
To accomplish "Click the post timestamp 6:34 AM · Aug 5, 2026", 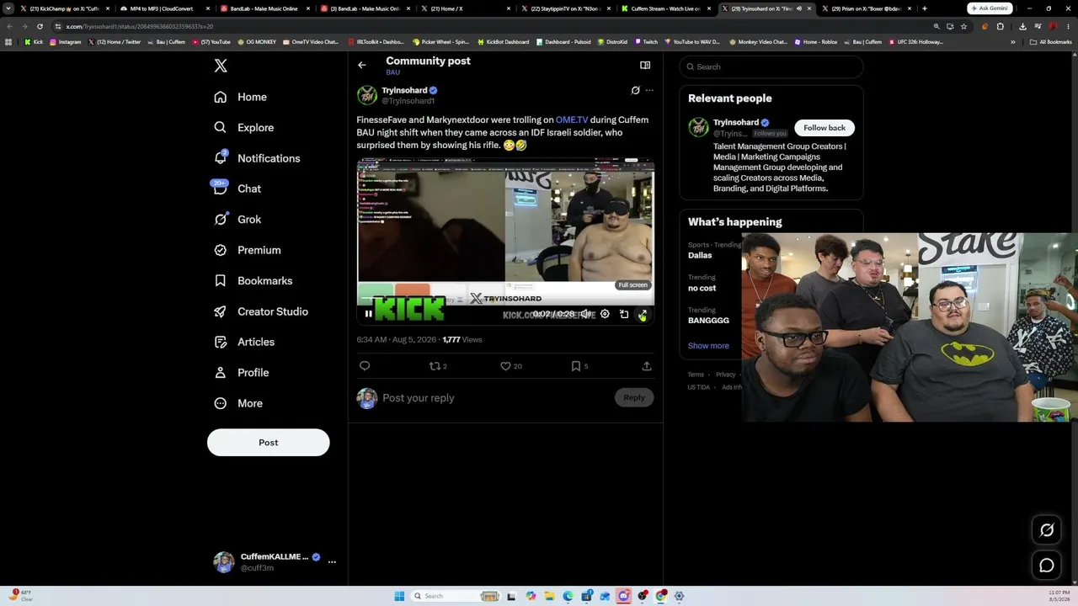I will (397, 340).
